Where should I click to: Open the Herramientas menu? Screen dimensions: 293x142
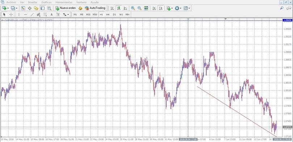point(64,3)
